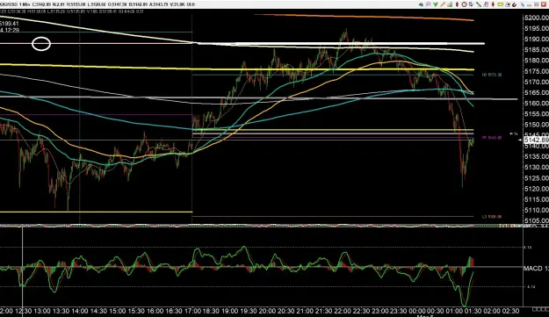This screenshot has width=549, height=317.
Task: Click the 5173 level label right of chart
Action: pos(492,75)
